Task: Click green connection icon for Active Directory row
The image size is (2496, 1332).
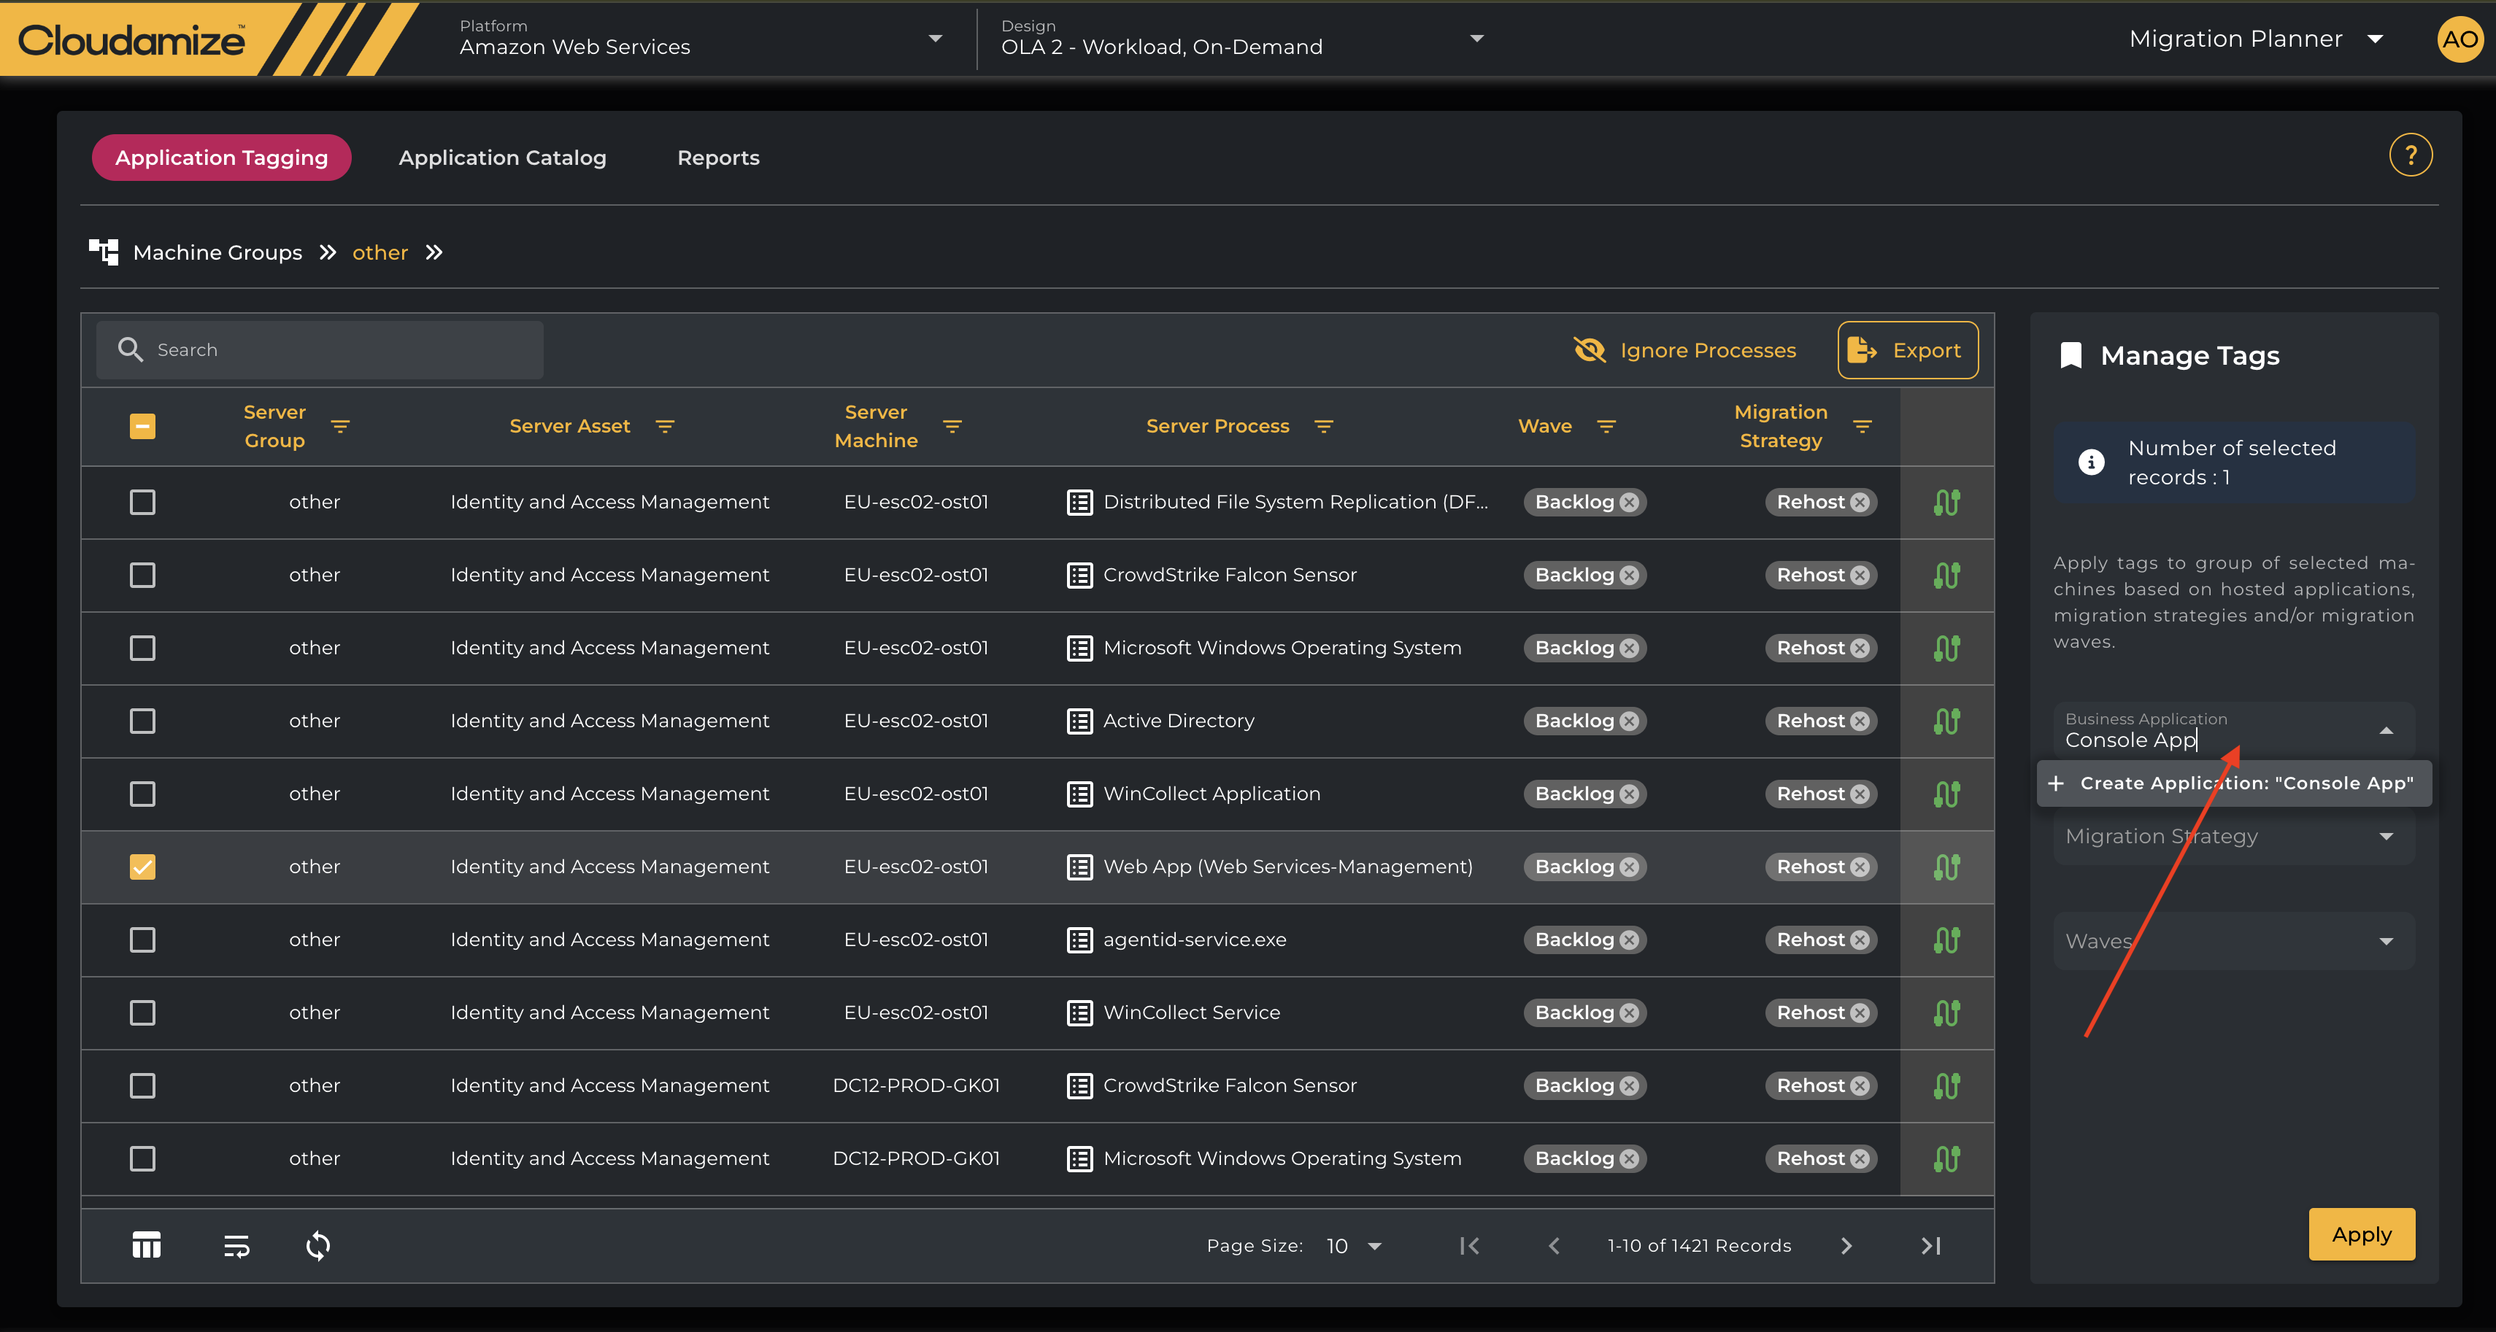Action: coord(1946,721)
